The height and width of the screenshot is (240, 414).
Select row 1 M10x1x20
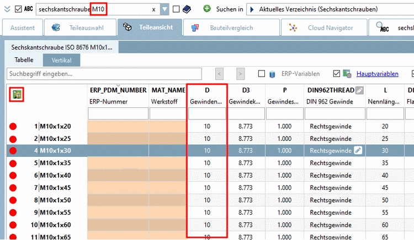click(x=52, y=126)
